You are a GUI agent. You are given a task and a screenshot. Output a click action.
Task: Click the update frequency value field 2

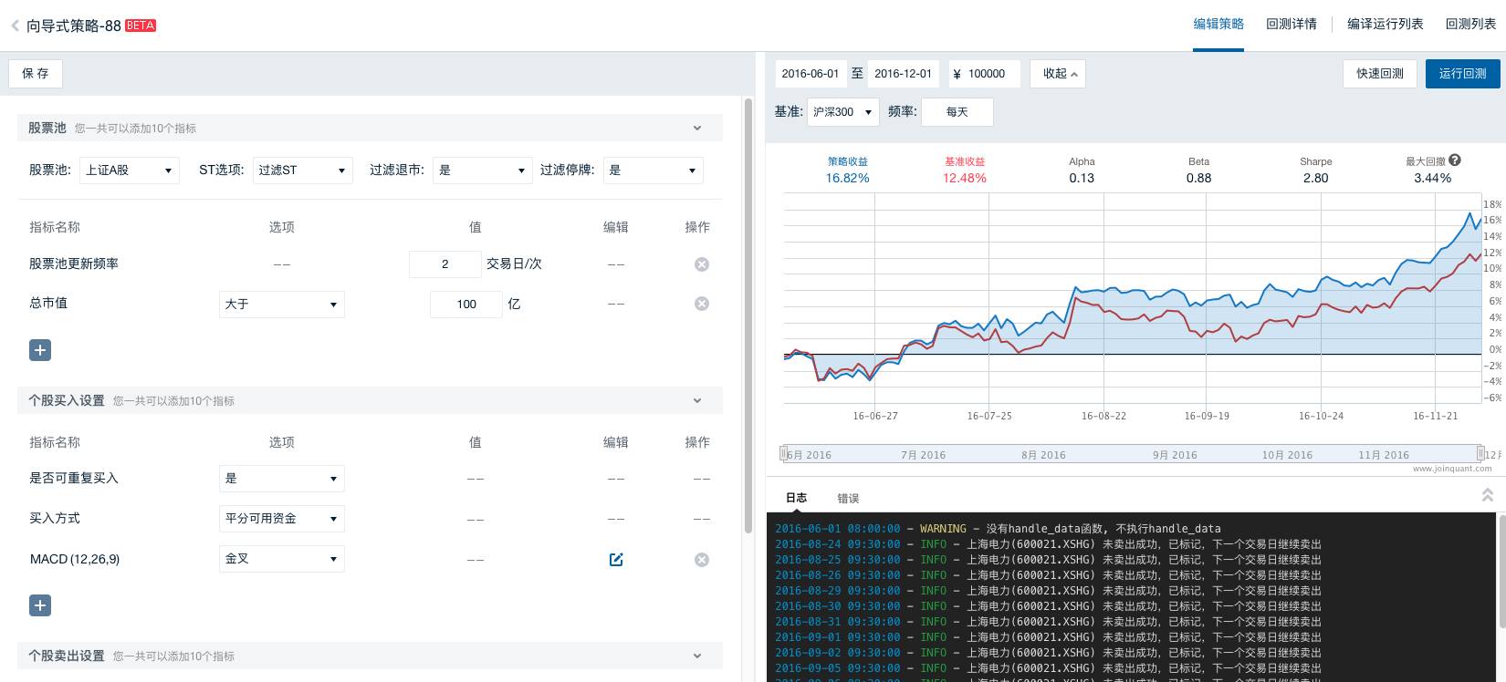coord(445,264)
